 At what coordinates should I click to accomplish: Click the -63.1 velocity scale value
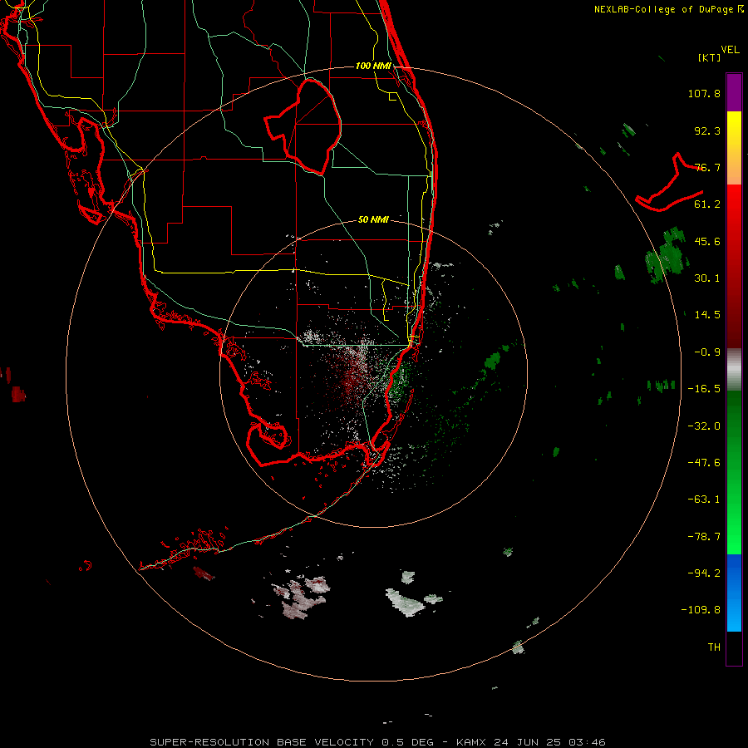704,499
